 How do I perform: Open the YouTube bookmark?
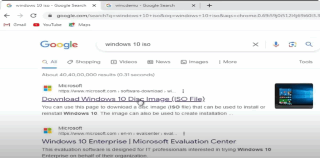click(x=47, y=25)
